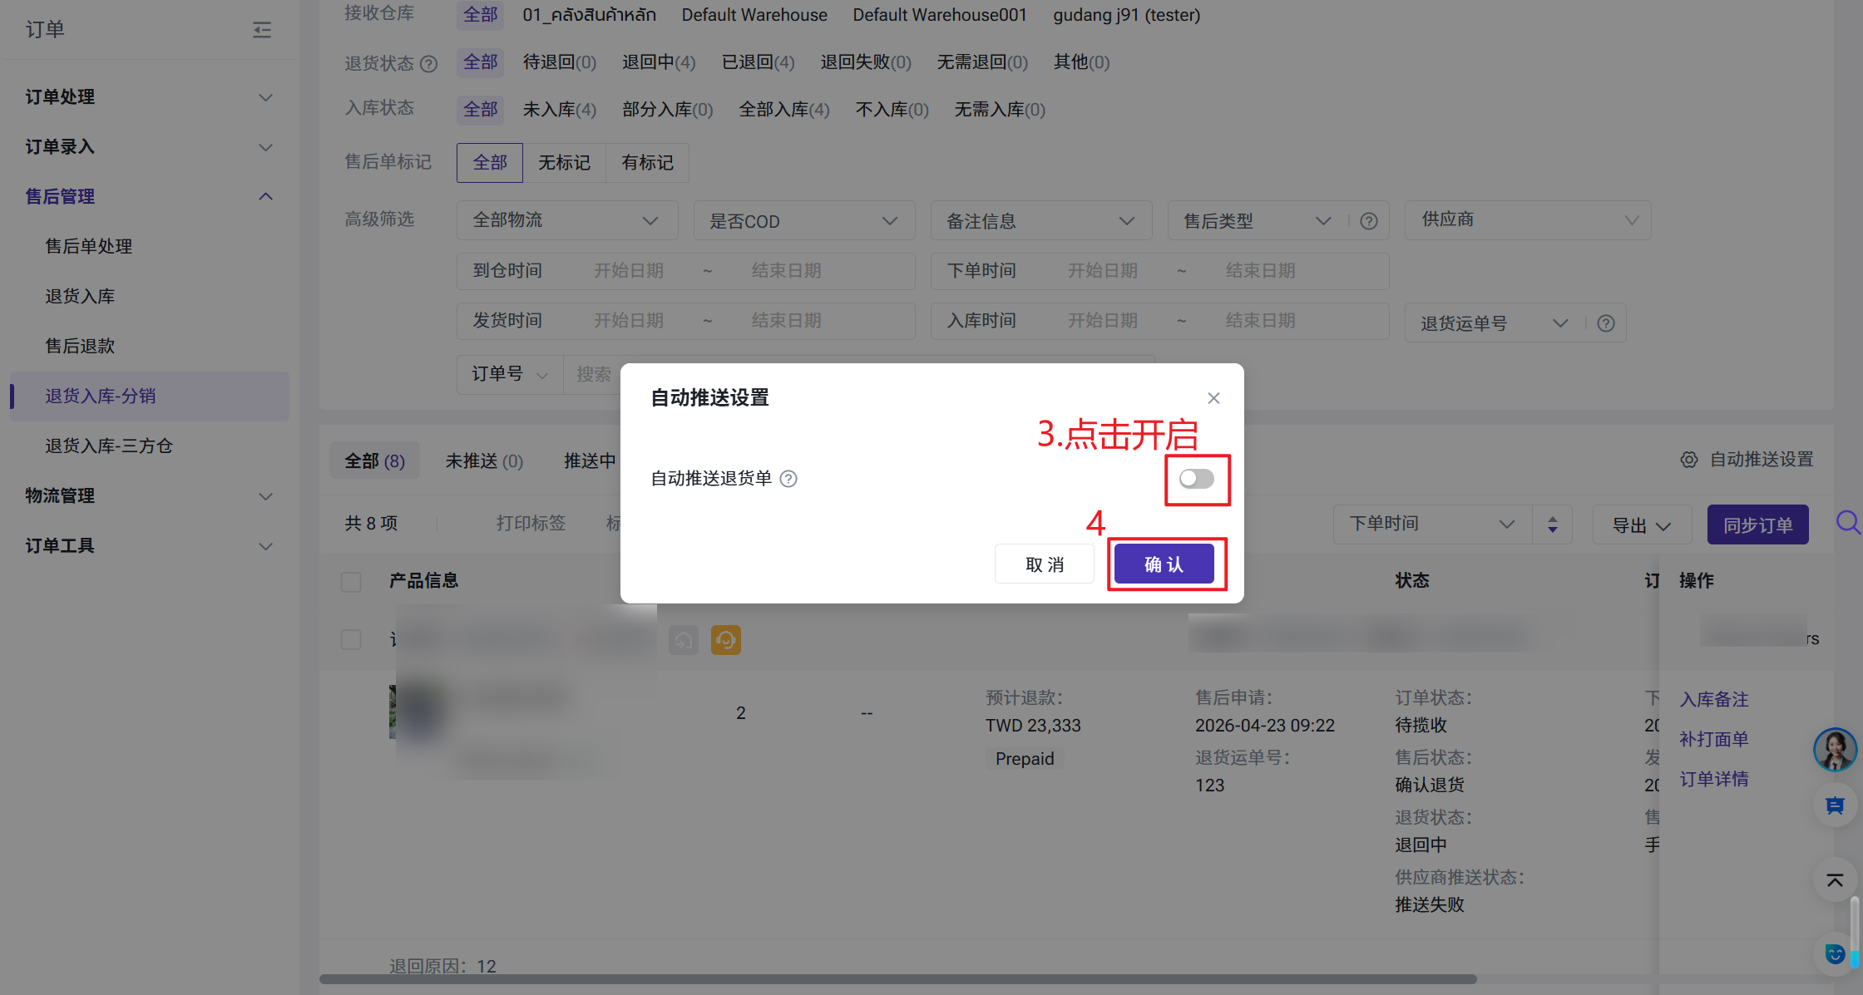Click the 确认 button in dialog
Viewport: 1863px width, 995px height.
1164,564
